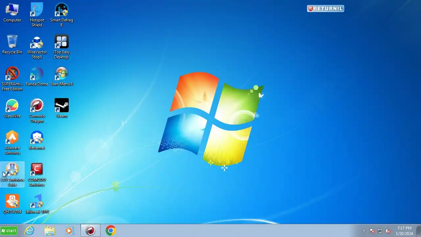Select the Betternet shortcut
The image size is (421, 237).
tap(37, 141)
